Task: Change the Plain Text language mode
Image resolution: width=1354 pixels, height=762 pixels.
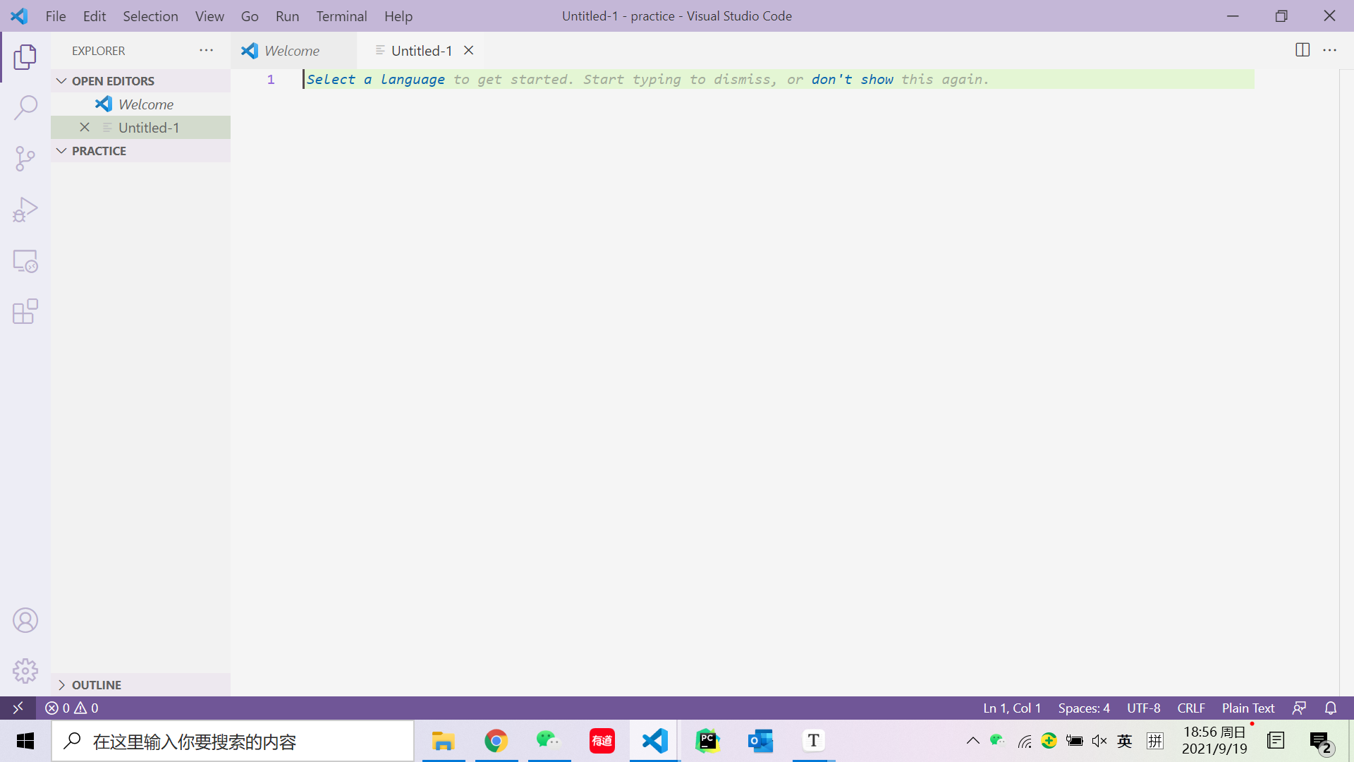Action: pos(1248,708)
